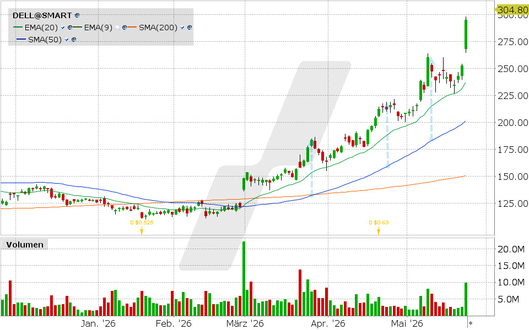
Task: Click the 250.00 price axis label
Action: click(513, 69)
